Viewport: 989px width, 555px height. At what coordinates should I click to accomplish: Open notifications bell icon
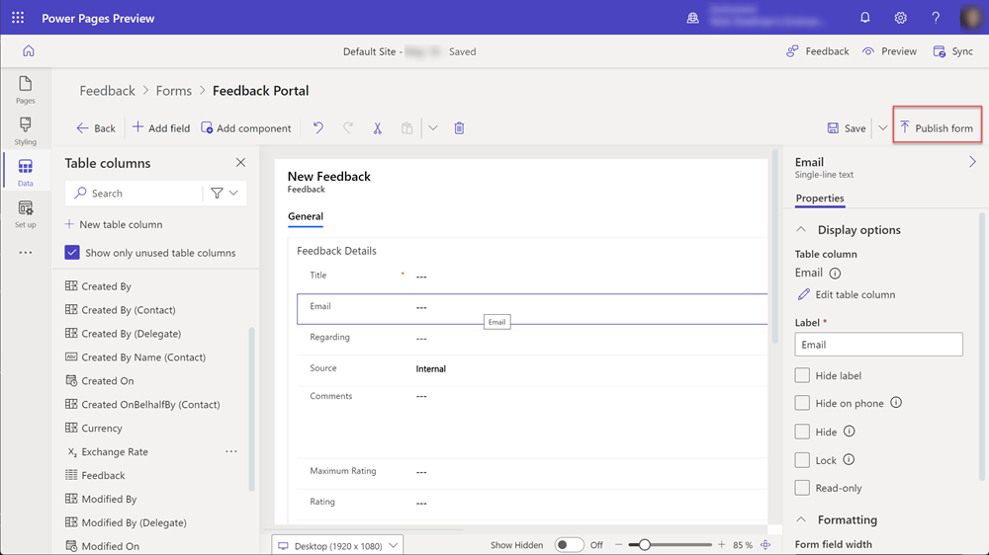(x=865, y=18)
